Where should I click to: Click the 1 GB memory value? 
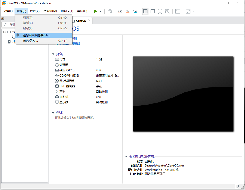point(100,60)
